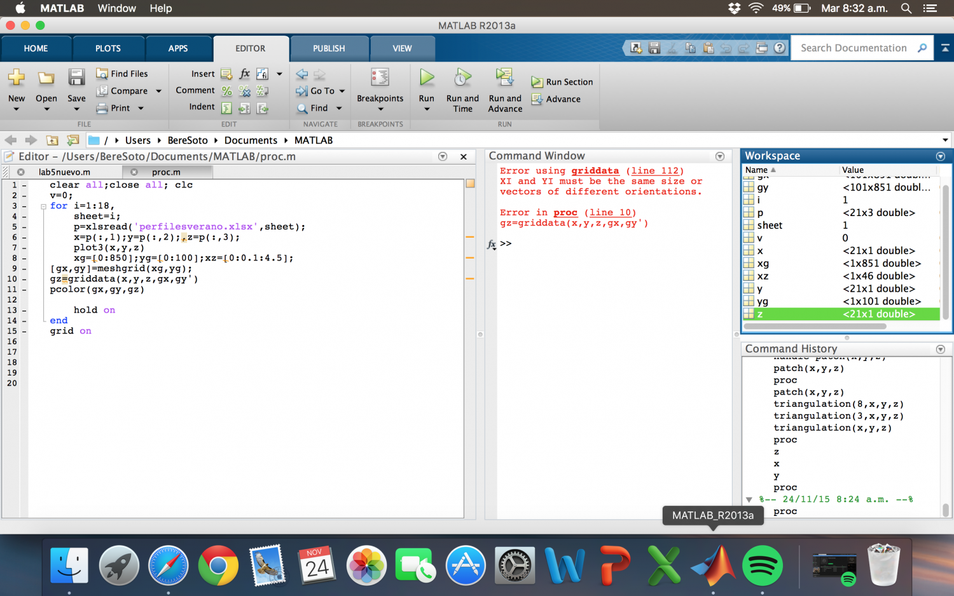Screen dimensions: 954x596
Task: Click the line 112 error link
Action: coord(655,171)
